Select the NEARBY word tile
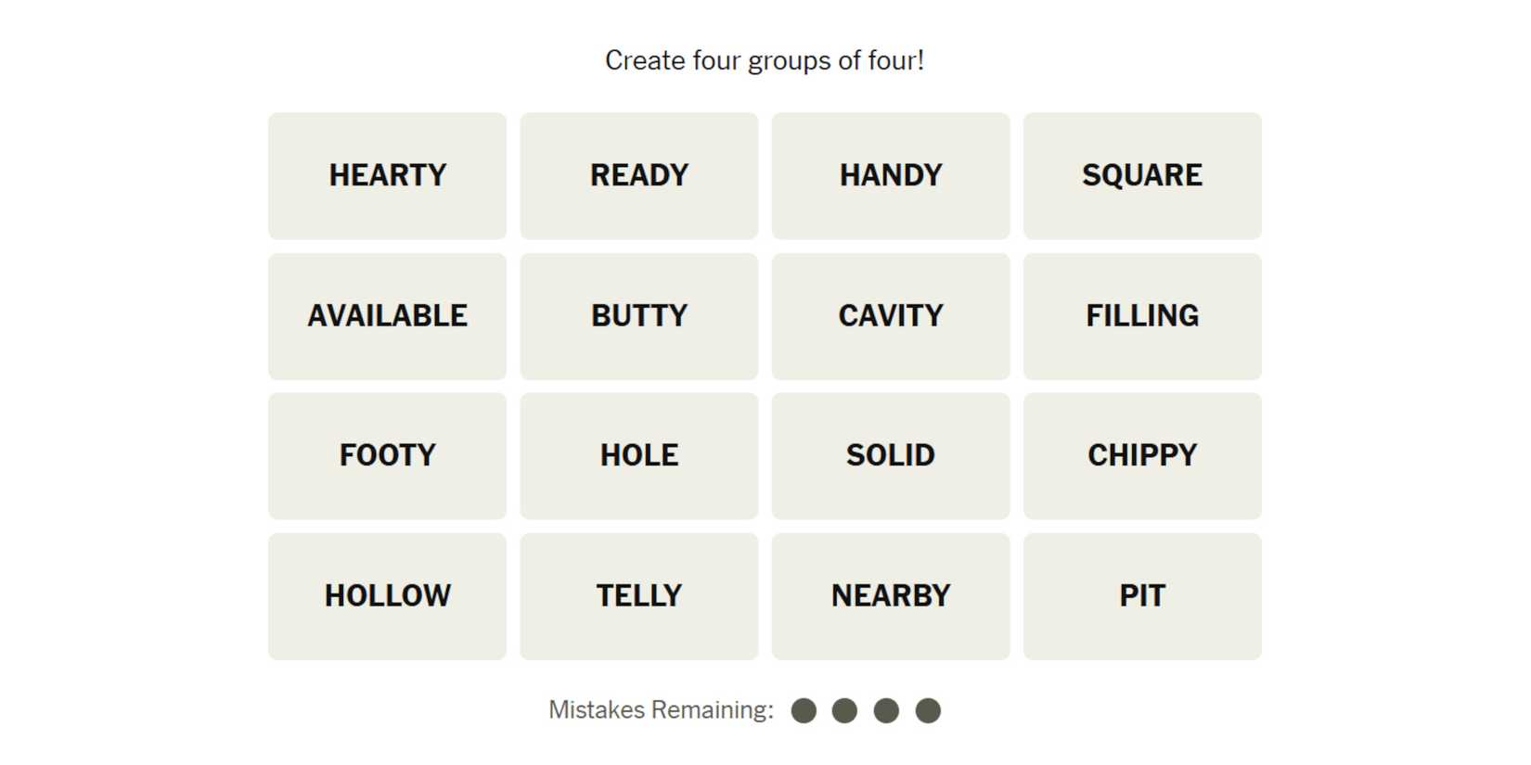 [x=890, y=595]
